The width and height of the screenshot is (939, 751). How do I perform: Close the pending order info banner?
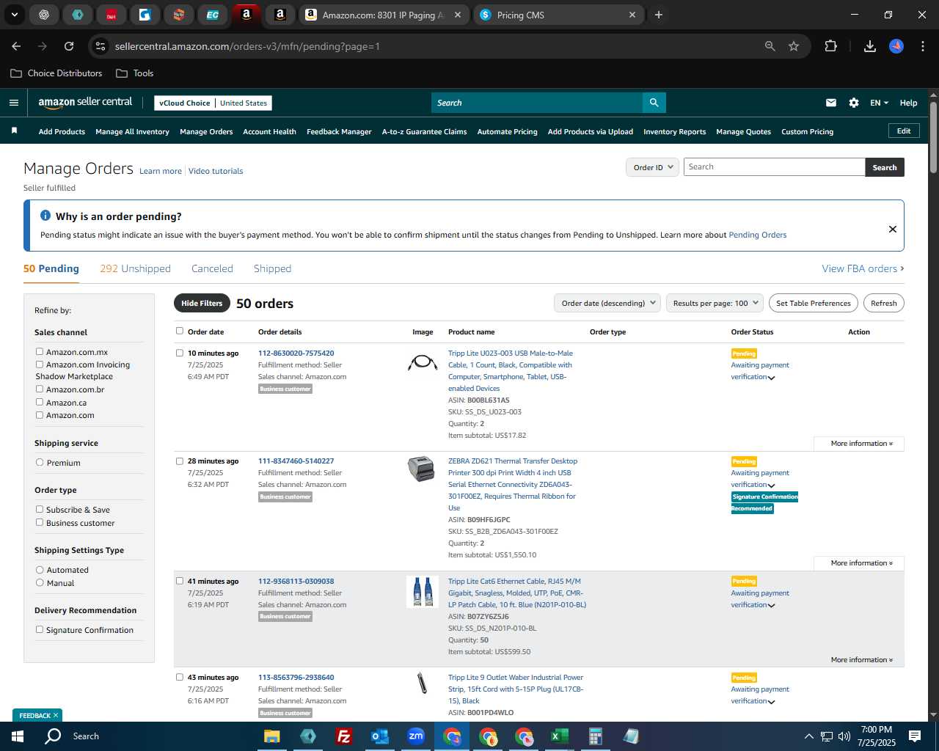pyautogui.click(x=893, y=229)
